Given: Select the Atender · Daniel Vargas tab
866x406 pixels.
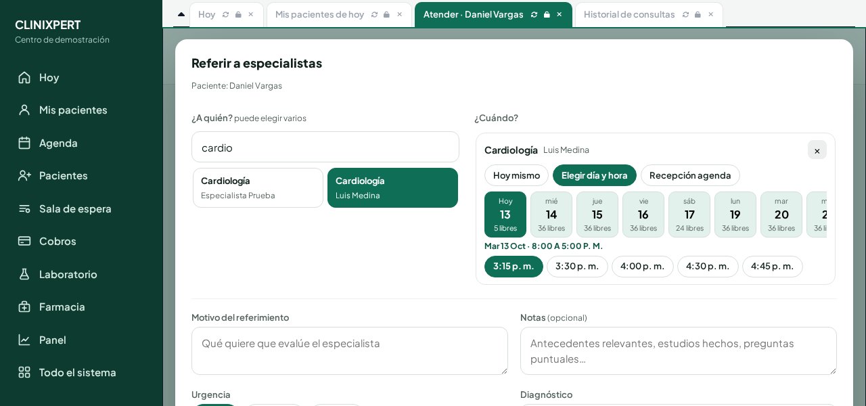Looking at the screenshot, I should 473,14.
